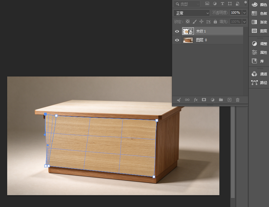Toggle lock position move icon

point(201,22)
